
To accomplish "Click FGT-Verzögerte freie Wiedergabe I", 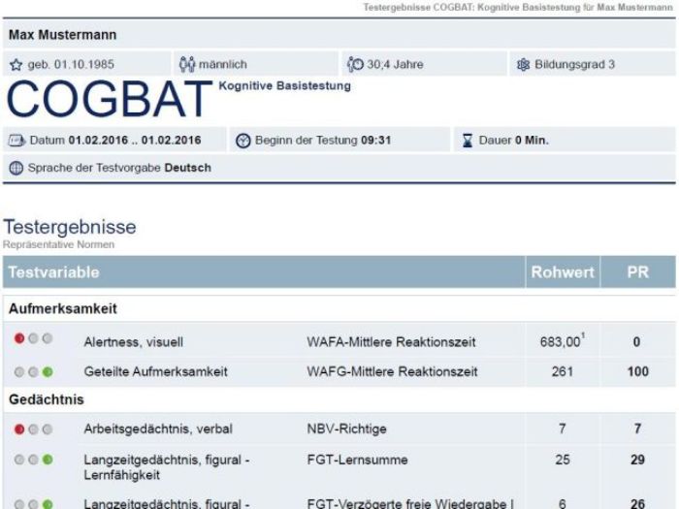I will click(x=410, y=503).
